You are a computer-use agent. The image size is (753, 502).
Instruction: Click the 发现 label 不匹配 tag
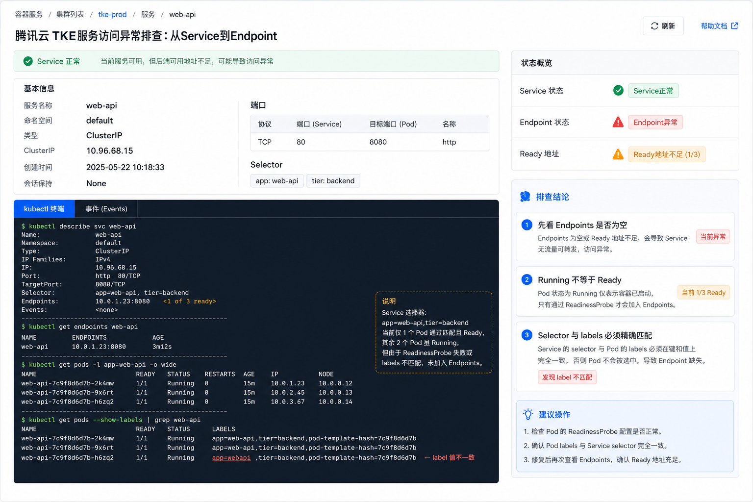point(567,377)
